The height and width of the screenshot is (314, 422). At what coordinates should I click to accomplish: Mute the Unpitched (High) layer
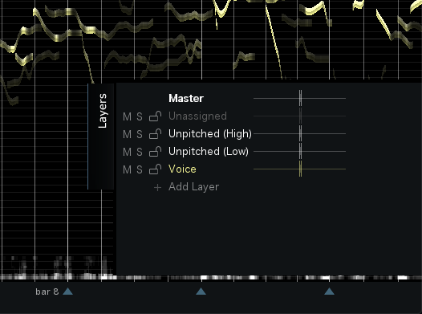[x=127, y=134]
